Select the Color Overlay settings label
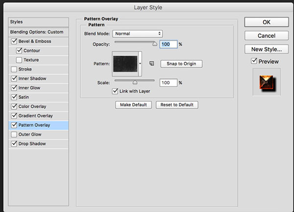Viewport: 294px width, 212px height. click(32, 106)
